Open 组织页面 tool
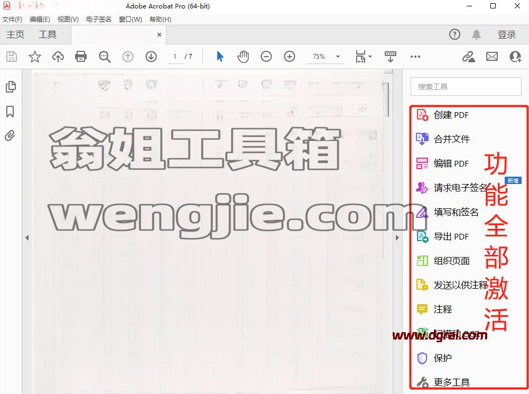 [443, 261]
